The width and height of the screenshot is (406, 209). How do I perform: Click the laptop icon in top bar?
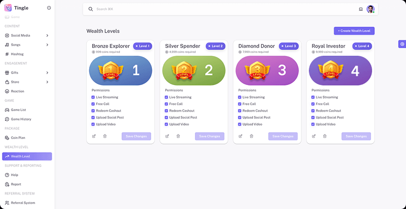[361, 9]
